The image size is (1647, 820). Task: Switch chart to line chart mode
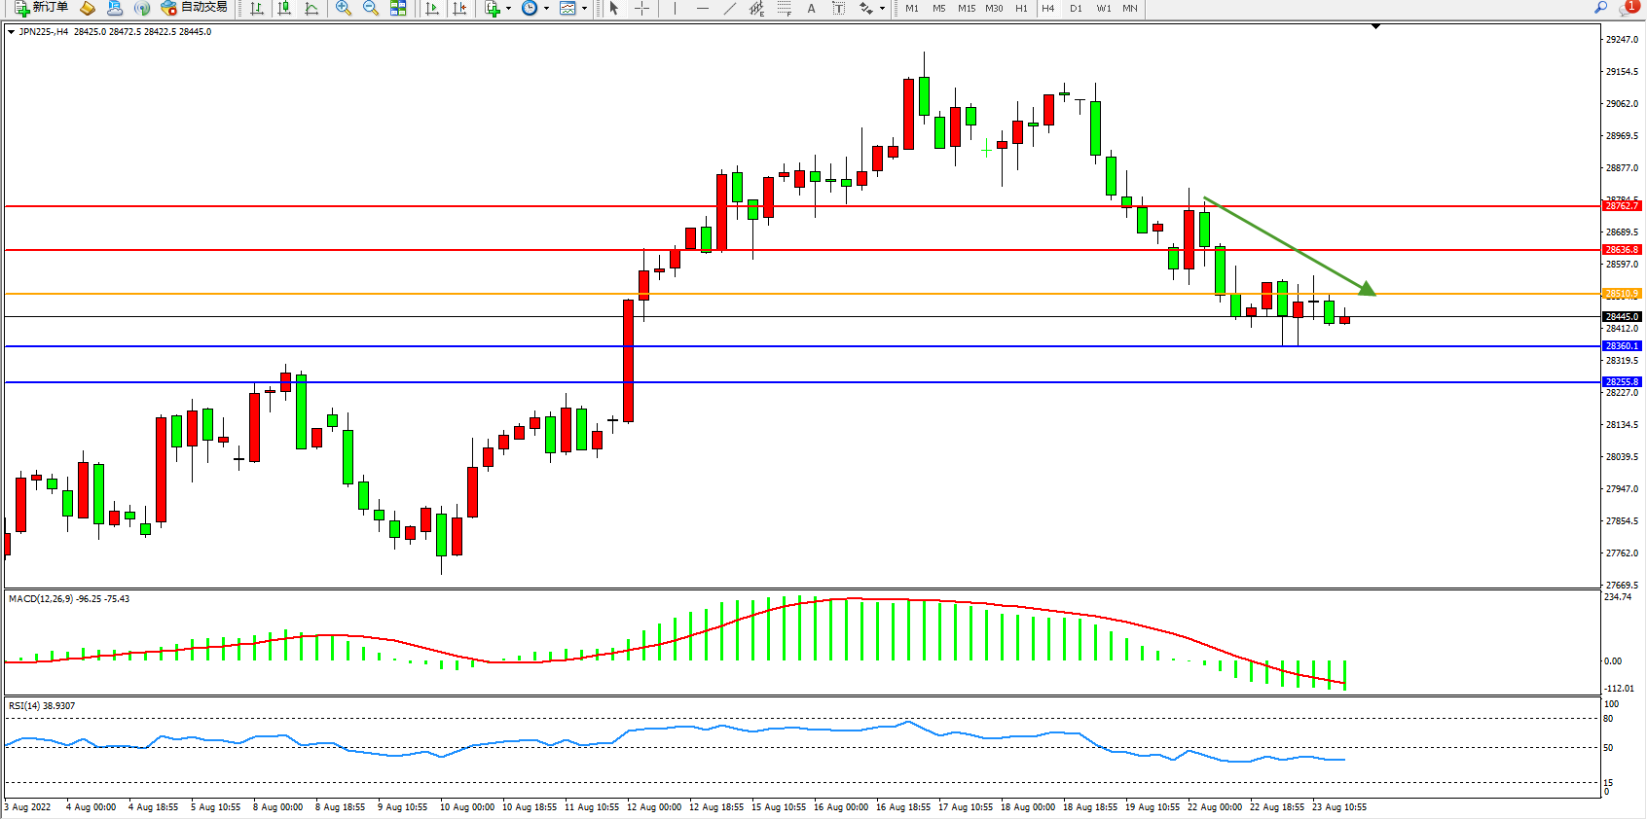pos(311,8)
